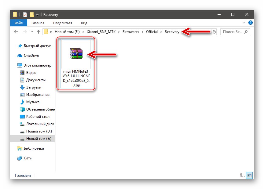Open the Файл ribbon tab
Viewport: 264px width, 189px height.
[19, 23]
